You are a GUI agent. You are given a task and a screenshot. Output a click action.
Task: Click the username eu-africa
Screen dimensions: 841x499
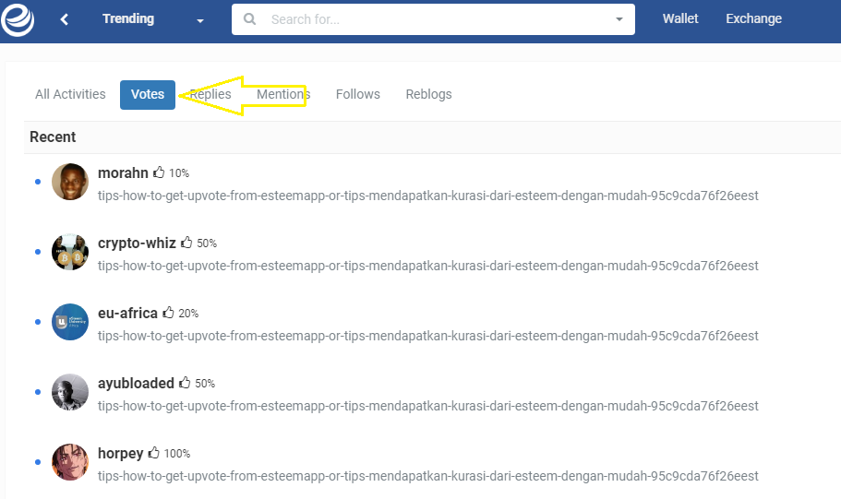pyautogui.click(x=127, y=313)
